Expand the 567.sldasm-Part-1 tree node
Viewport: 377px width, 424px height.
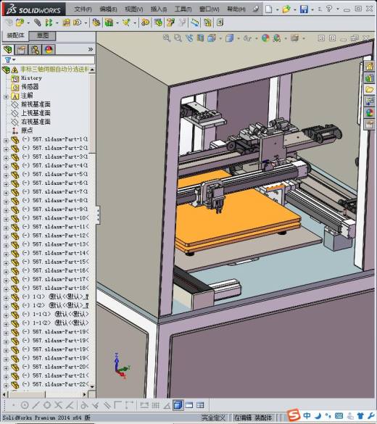[6, 141]
